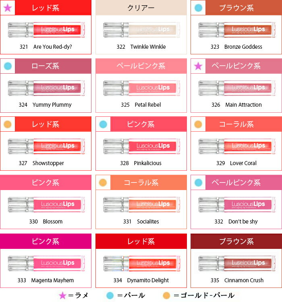Click the gold pearl dot on 331 header
The width and height of the screenshot is (282, 302).
pos(103,182)
